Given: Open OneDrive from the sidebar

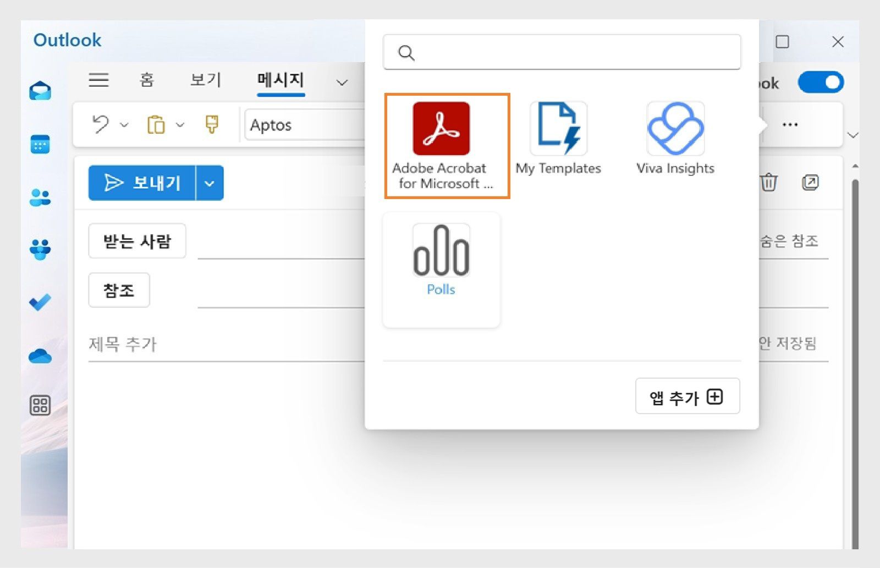Looking at the screenshot, I should (40, 356).
